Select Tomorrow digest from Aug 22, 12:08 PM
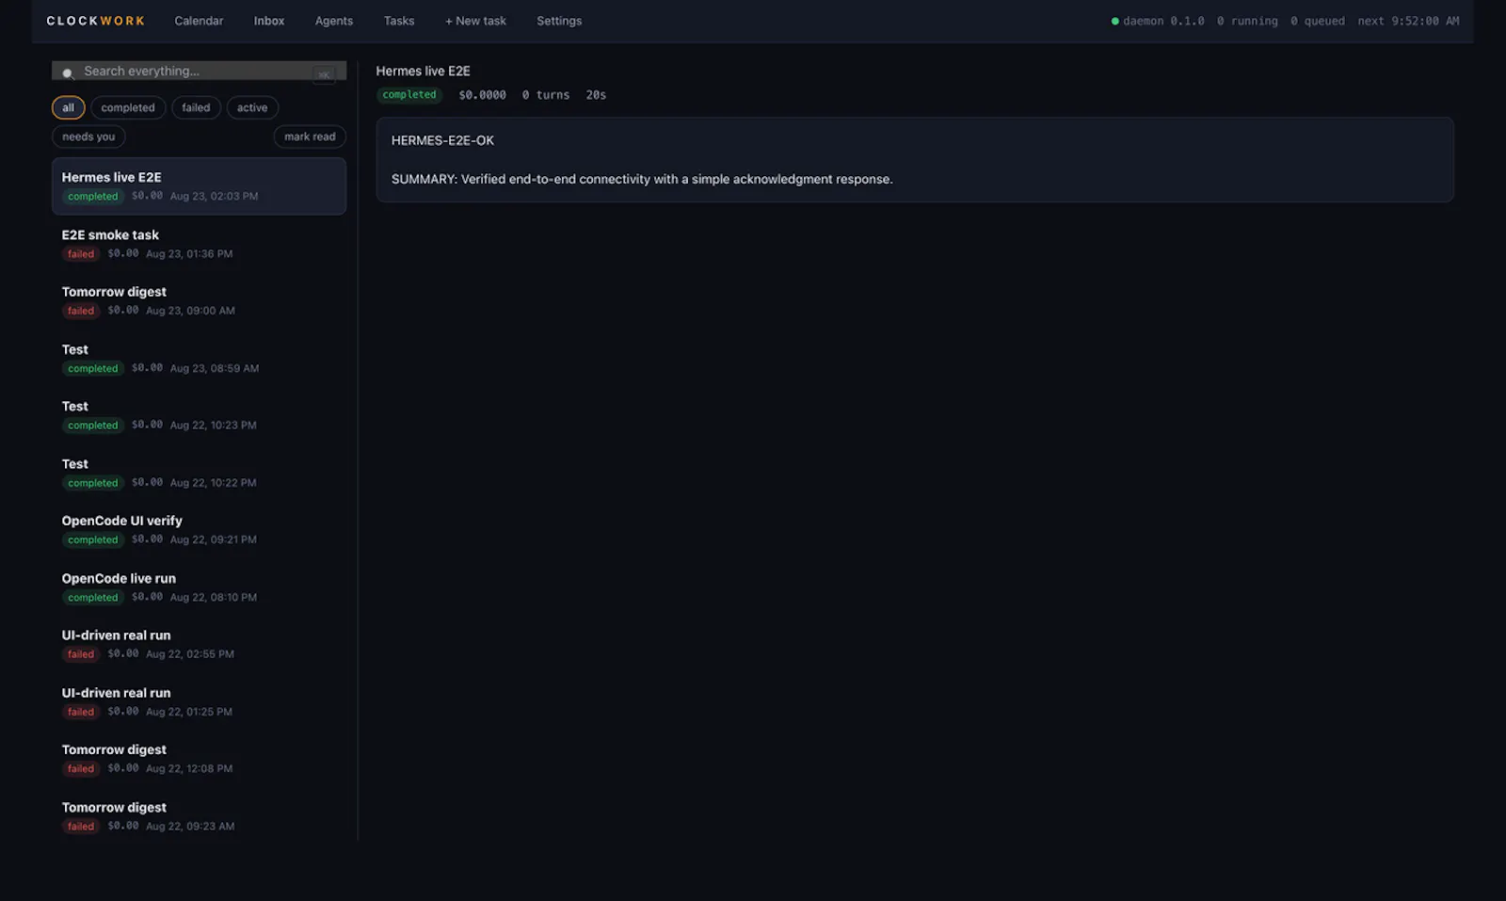The image size is (1506, 901). [199, 759]
